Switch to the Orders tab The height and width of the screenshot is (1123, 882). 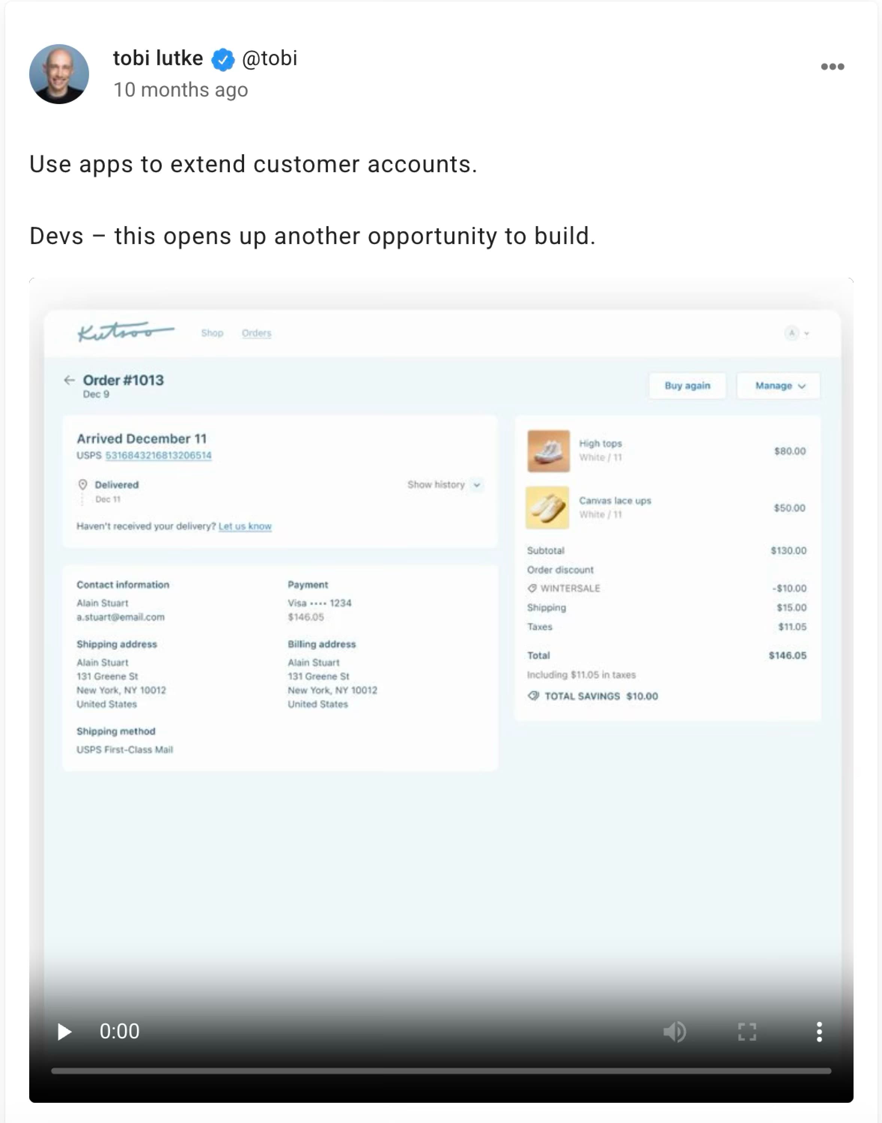257,333
